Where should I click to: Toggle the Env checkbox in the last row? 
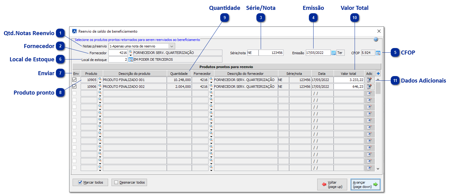point(74,168)
